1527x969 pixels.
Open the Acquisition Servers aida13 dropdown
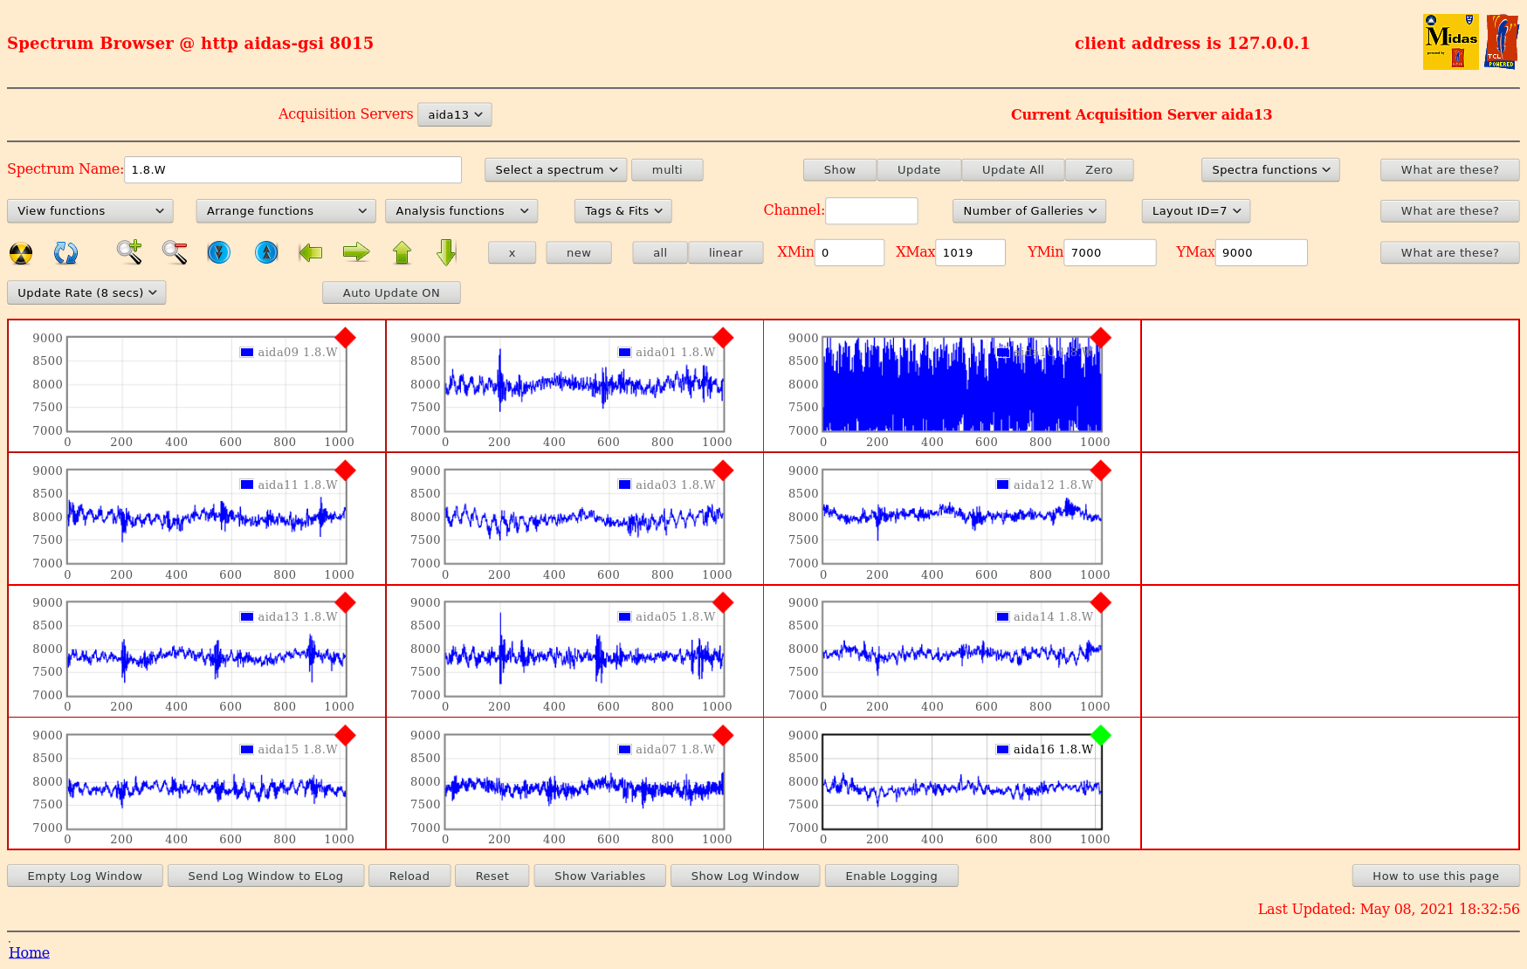tap(455, 115)
